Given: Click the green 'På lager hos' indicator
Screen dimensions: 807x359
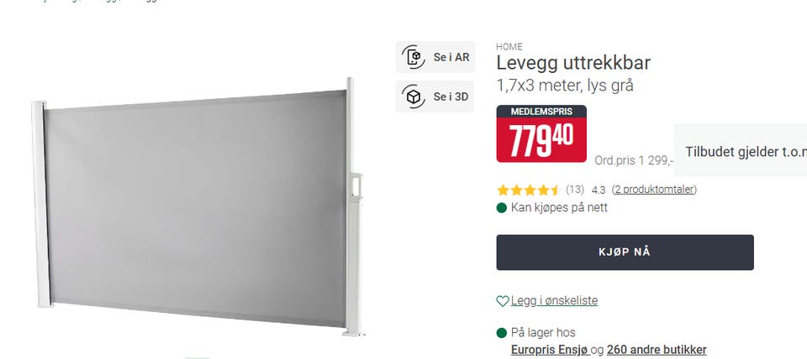Looking at the screenshot, I should click(502, 333).
